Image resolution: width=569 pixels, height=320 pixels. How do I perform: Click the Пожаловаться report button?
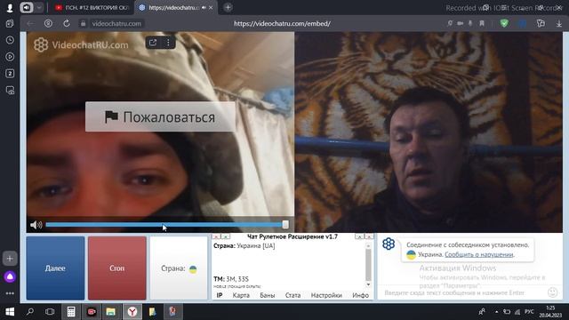160,116
